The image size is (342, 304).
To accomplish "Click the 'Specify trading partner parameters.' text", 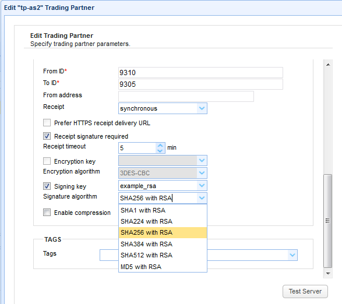I will click(80, 44).
